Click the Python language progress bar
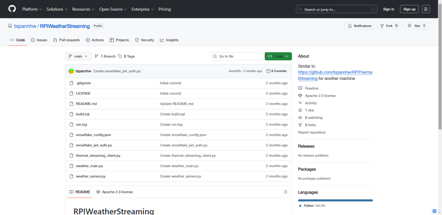Screen dimensions: 442x215 tap(335, 200)
